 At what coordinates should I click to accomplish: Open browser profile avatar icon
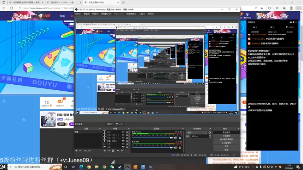(x=291, y=8)
